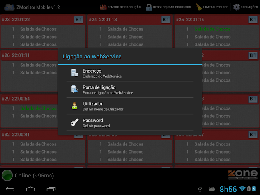Click the ZMonitor Mobile cloud logo
260x195 pixels.
9,7
